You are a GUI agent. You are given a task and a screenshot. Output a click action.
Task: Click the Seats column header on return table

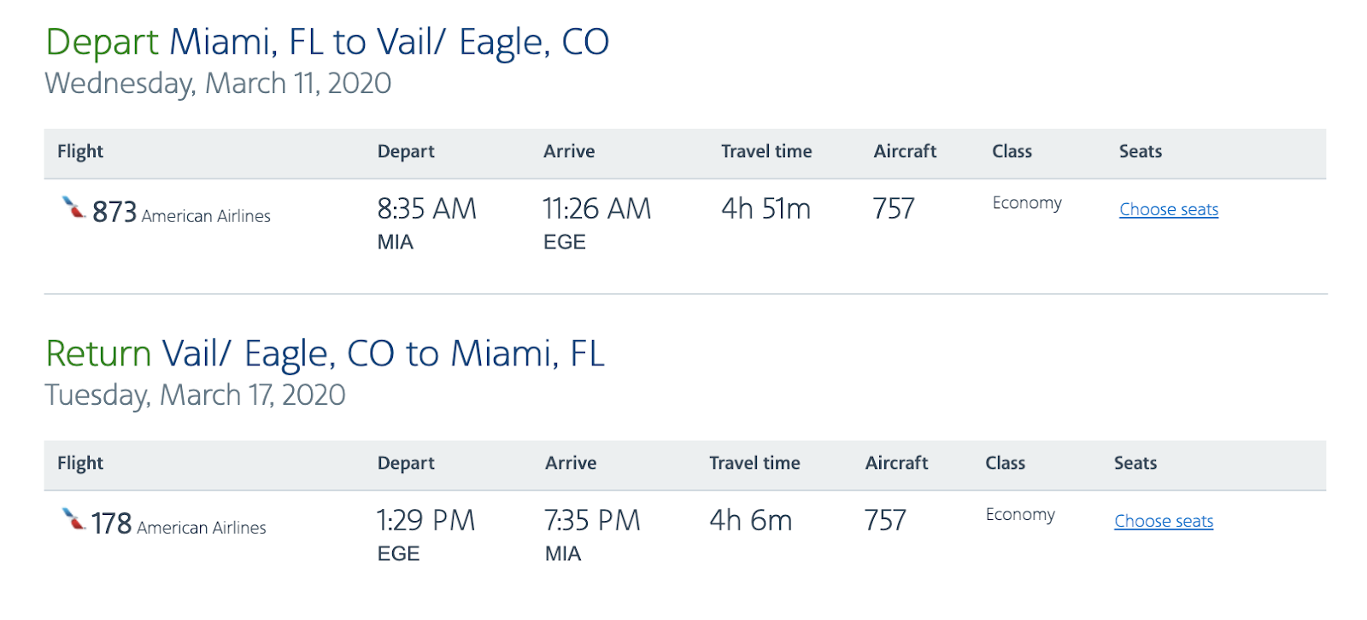1137,463
